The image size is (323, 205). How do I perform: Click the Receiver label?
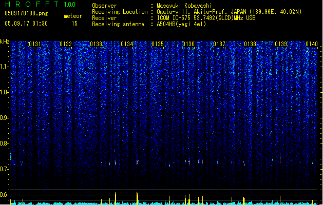click(104, 18)
